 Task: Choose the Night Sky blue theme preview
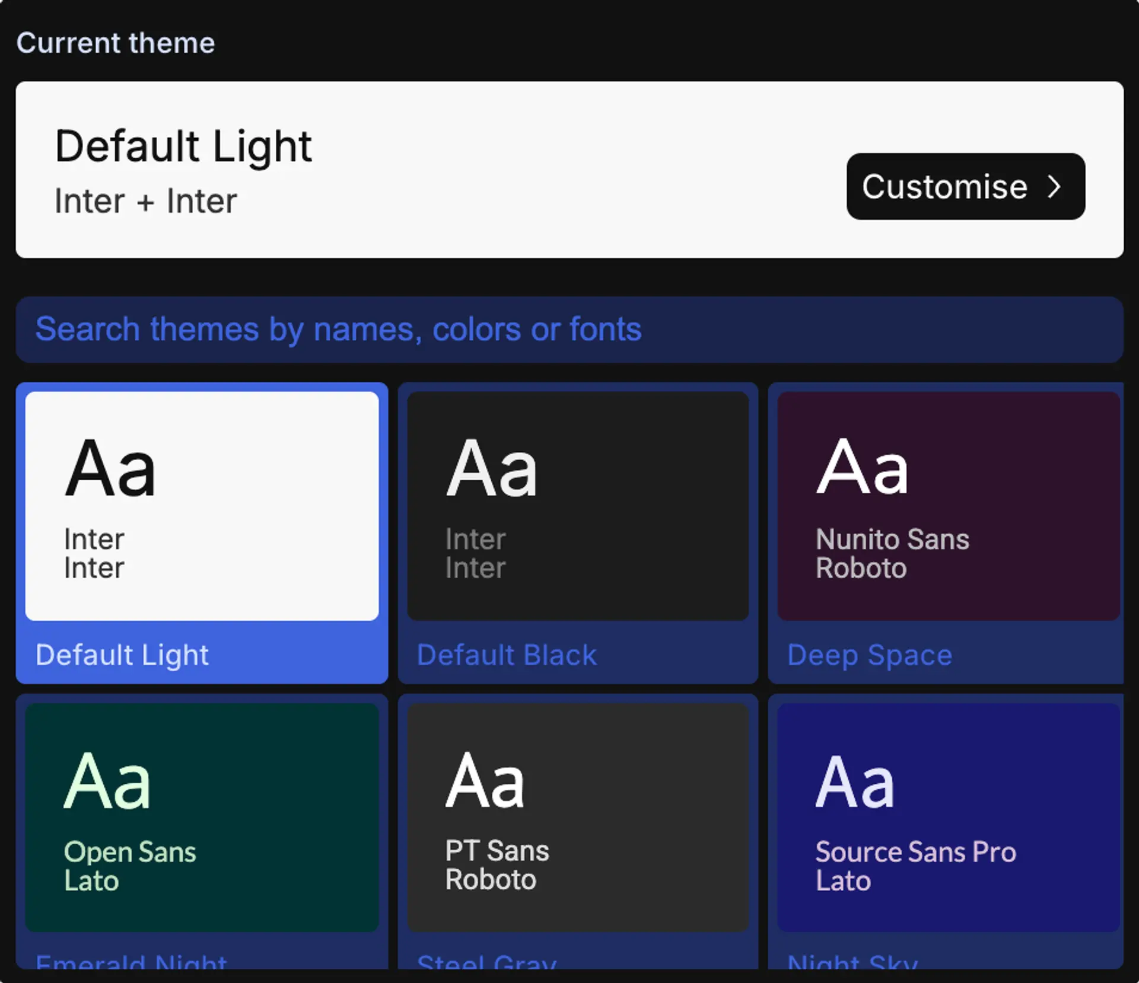947,817
